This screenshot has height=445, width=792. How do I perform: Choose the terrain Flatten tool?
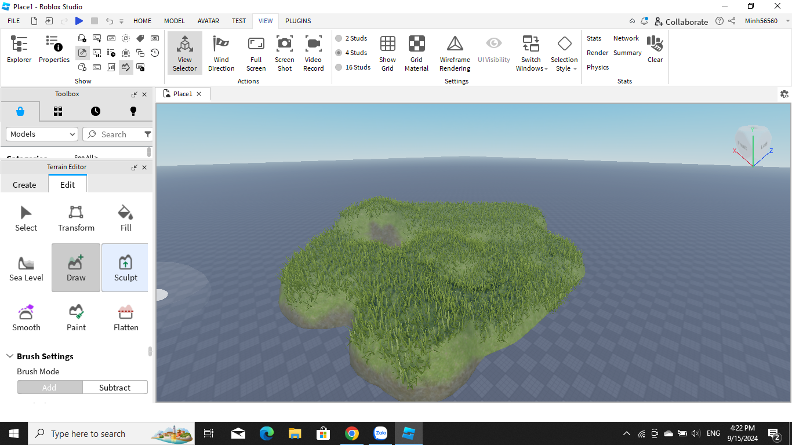click(126, 318)
